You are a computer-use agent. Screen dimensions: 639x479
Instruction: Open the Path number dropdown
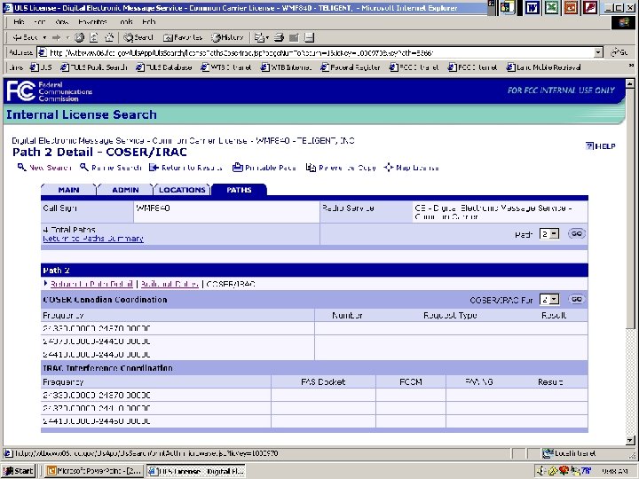549,234
